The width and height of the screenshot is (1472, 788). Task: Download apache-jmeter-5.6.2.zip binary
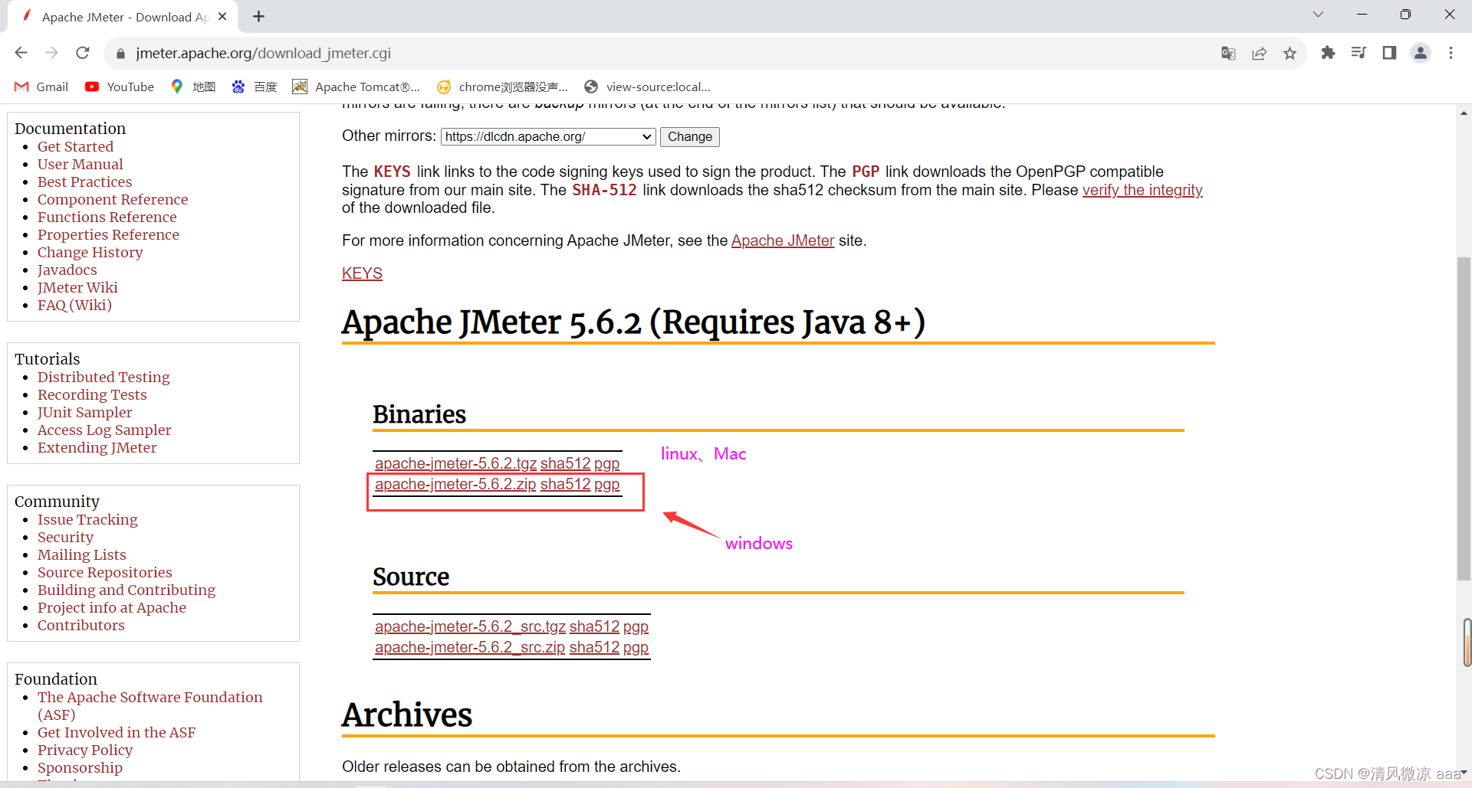tap(455, 484)
